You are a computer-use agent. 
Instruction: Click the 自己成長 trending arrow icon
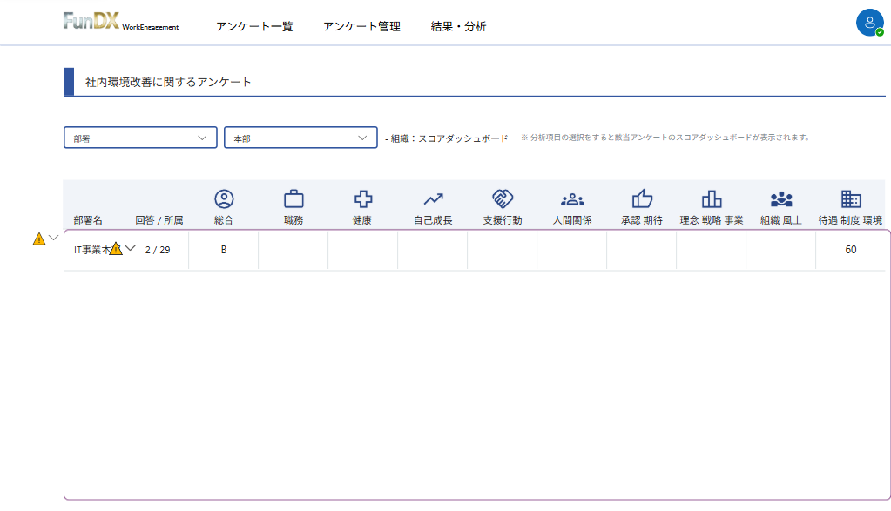433,198
